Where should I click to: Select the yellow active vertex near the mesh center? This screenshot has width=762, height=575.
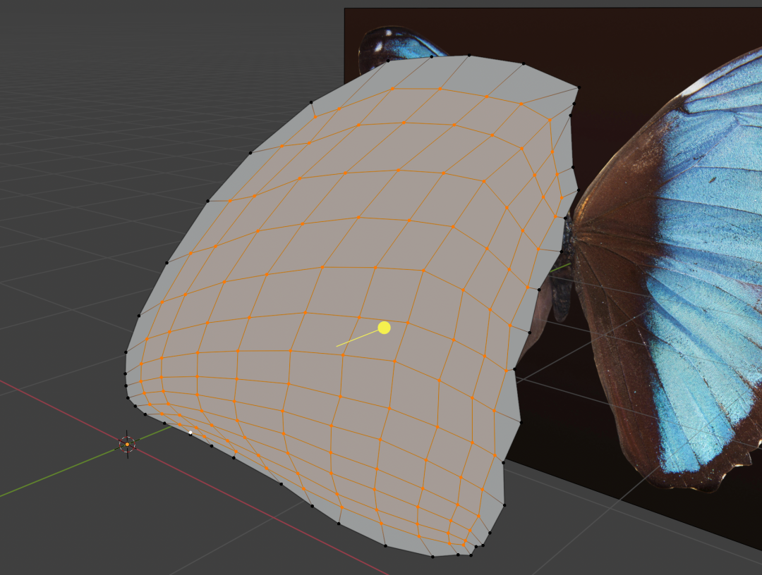383,328
